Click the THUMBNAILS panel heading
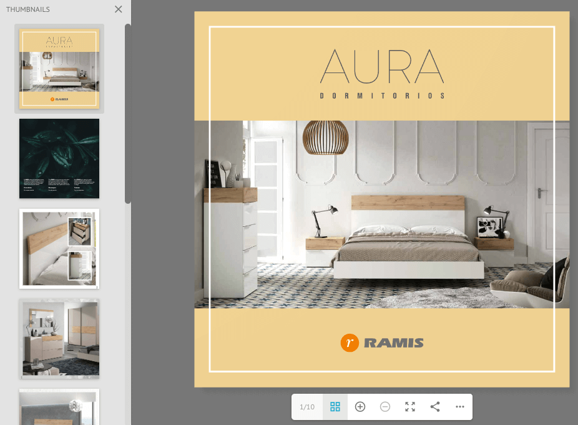The height and width of the screenshot is (425, 578). [x=28, y=9]
